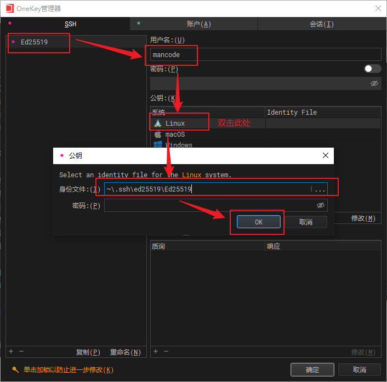The height and width of the screenshot is (382, 387).
Task: Open the 会话(I) tab
Action: 322,24
